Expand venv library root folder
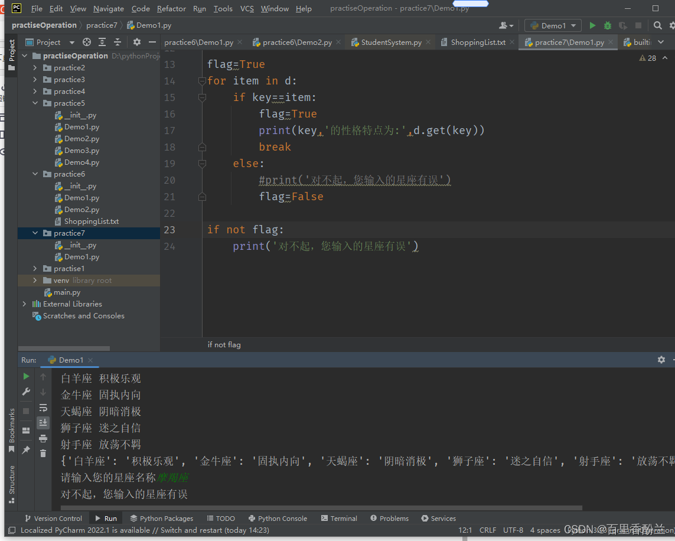Viewport: 675px width, 541px height. pos(35,280)
